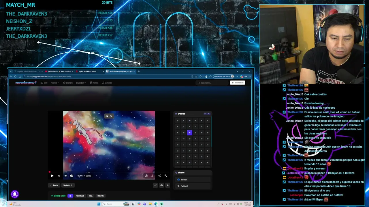Viewport: 369px width, 207px height.
Task: Select the Mega server option
Action: (91, 196)
